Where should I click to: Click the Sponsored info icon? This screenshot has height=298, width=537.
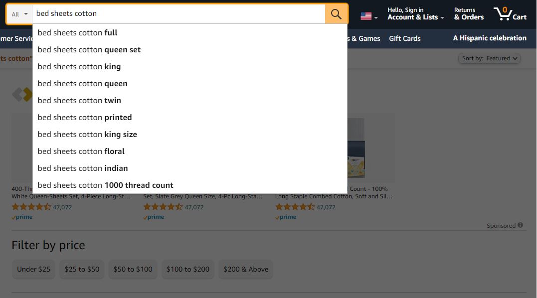click(520, 225)
